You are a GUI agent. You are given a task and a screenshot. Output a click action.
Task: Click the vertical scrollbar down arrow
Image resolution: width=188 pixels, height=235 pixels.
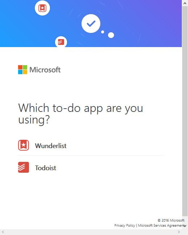(x=185, y=226)
